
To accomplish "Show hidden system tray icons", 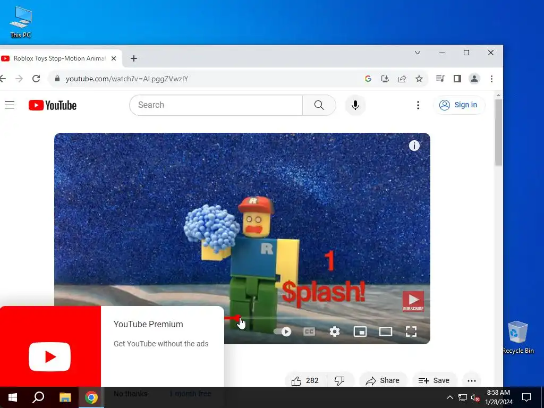I will click(x=449, y=397).
